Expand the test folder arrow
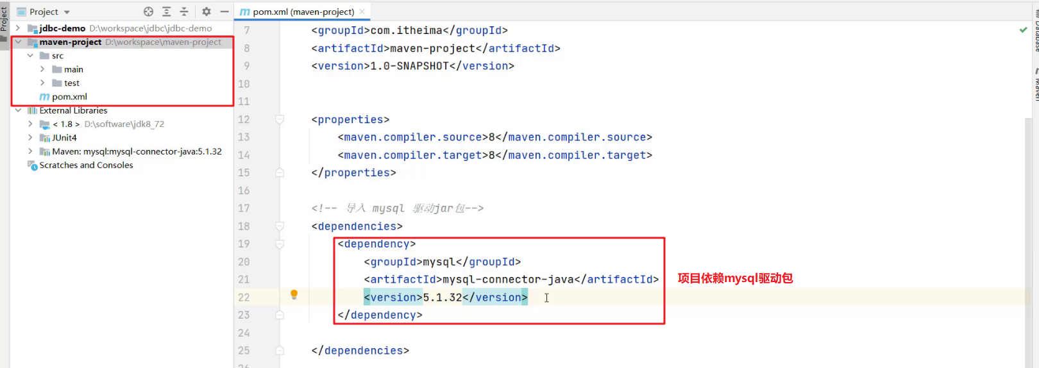1039x368 pixels. 42,83
